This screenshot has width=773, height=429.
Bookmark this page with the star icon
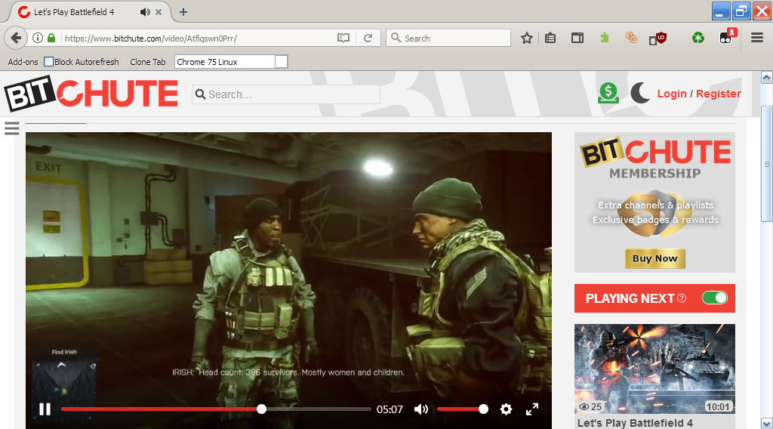526,38
